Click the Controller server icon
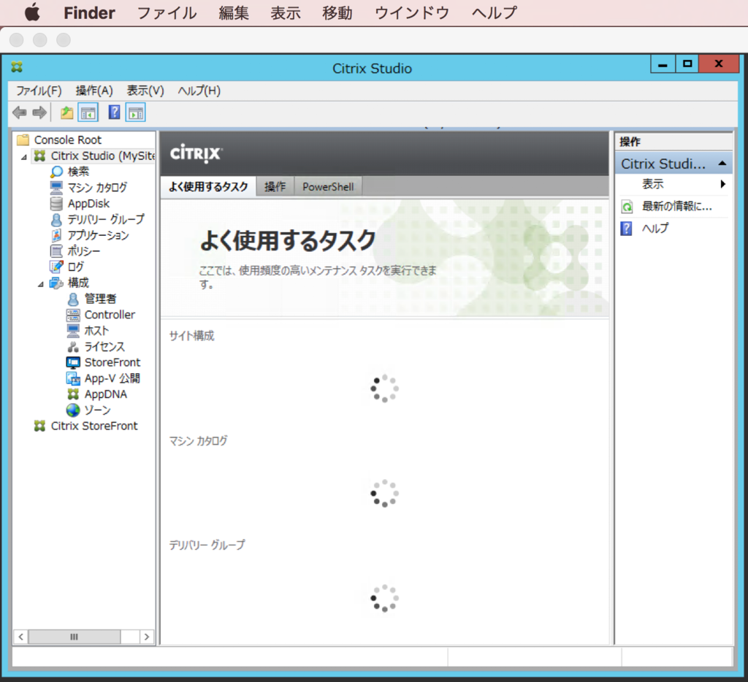The width and height of the screenshot is (748, 682). pyautogui.click(x=73, y=315)
